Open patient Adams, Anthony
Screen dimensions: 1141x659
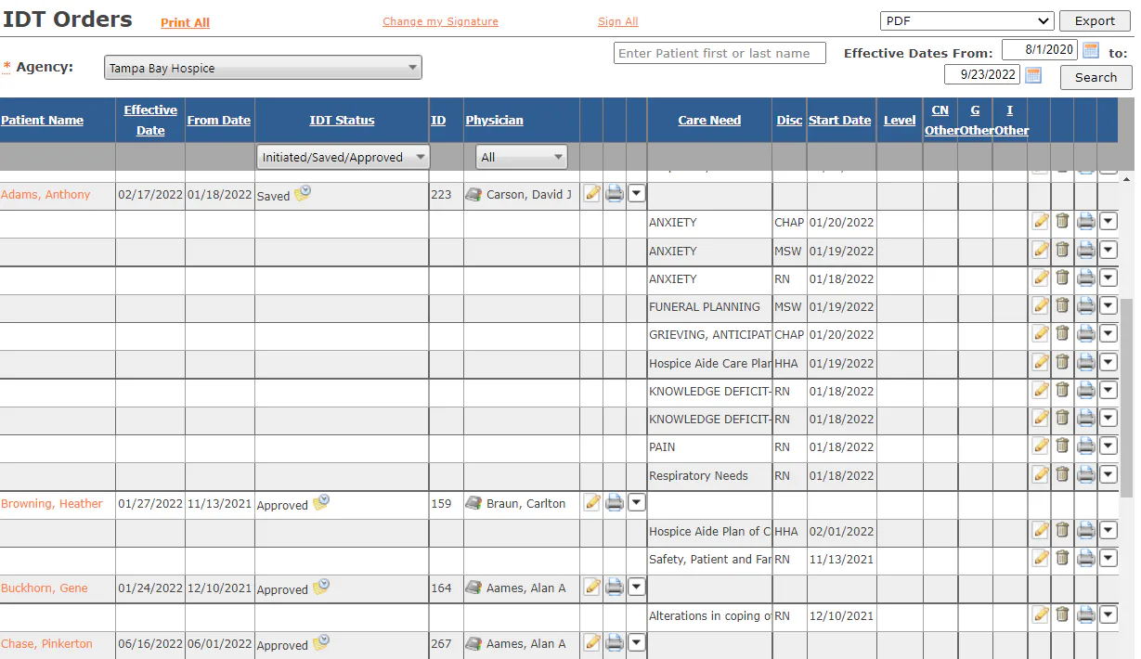(45, 195)
